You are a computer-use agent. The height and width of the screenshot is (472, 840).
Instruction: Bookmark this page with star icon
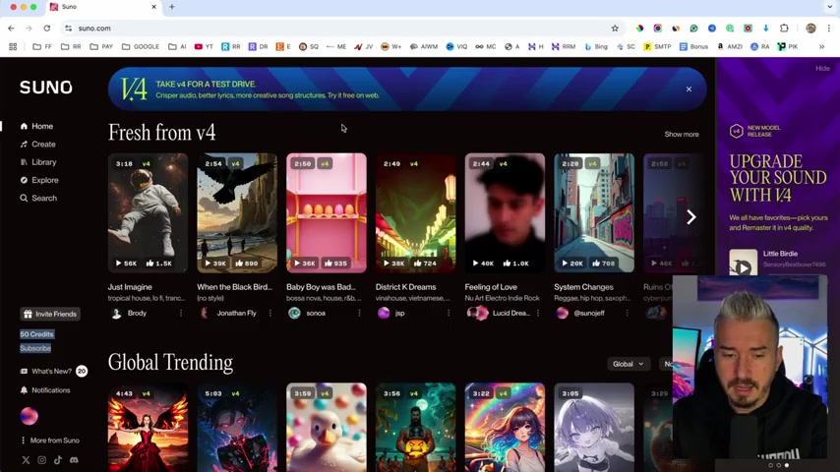point(615,29)
